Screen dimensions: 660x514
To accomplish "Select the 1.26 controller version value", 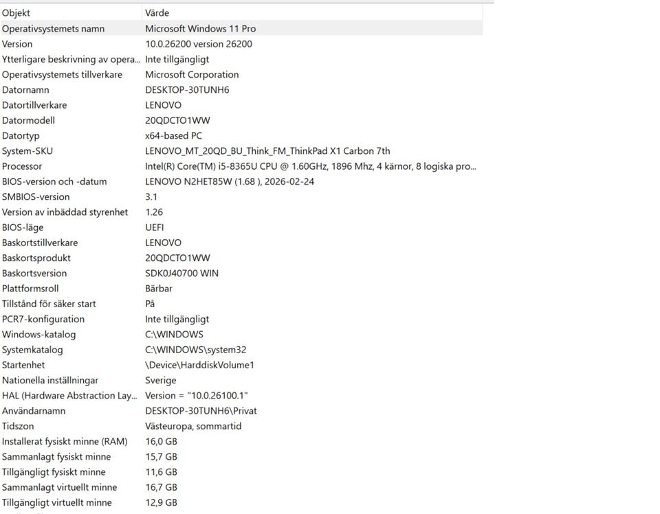I will pos(154,212).
